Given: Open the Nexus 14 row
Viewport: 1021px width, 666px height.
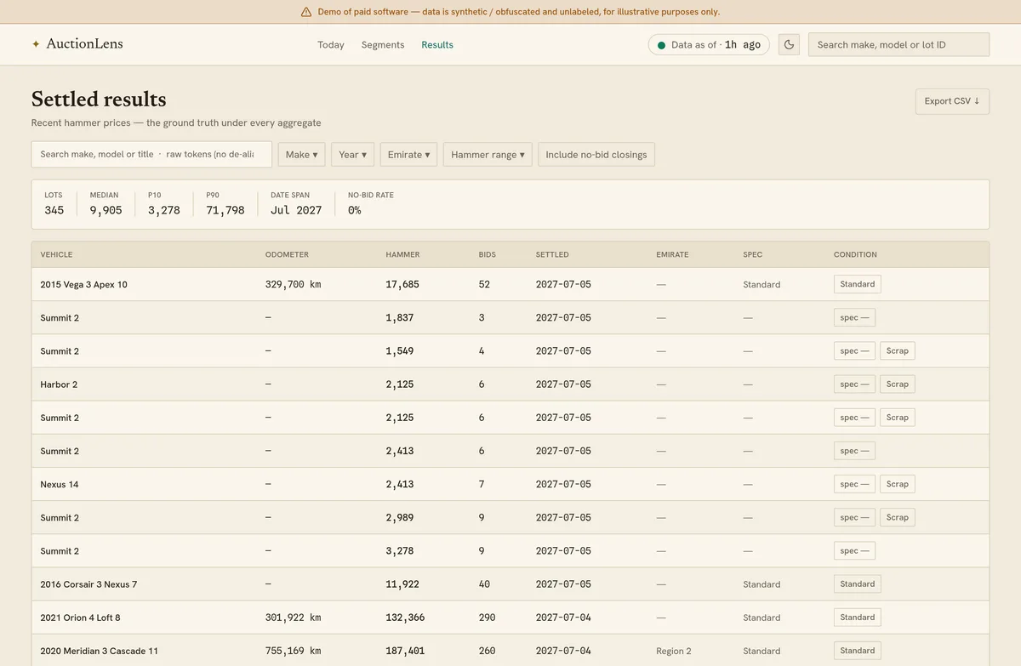Looking at the screenshot, I should (510, 484).
